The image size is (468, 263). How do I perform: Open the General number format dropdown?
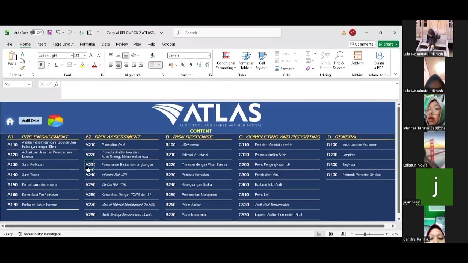point(208,56)
